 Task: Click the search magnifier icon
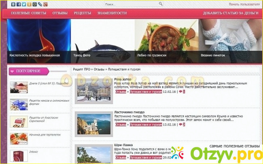[161, 4]
